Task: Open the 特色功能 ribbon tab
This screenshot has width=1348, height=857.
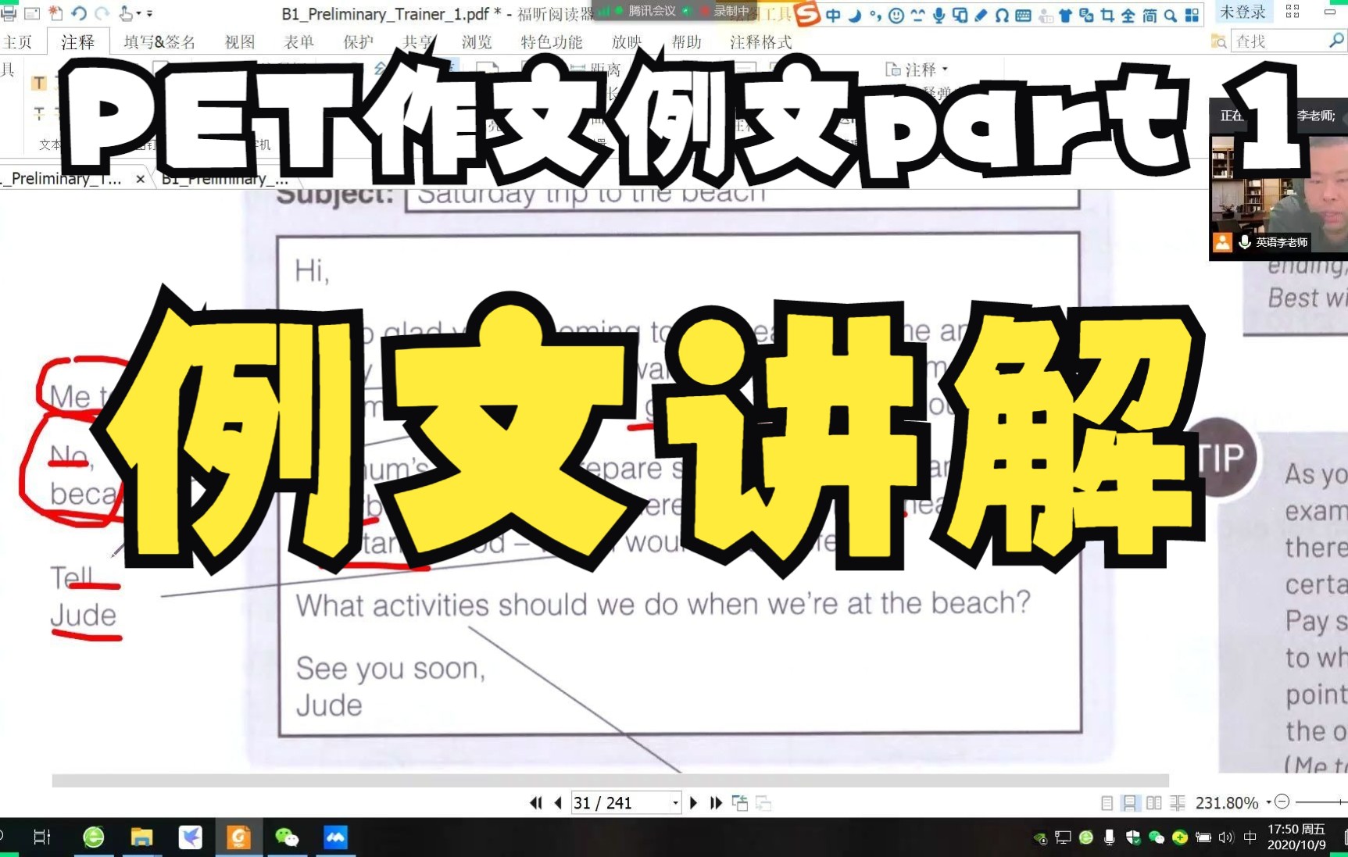Action: coord(552,41)
